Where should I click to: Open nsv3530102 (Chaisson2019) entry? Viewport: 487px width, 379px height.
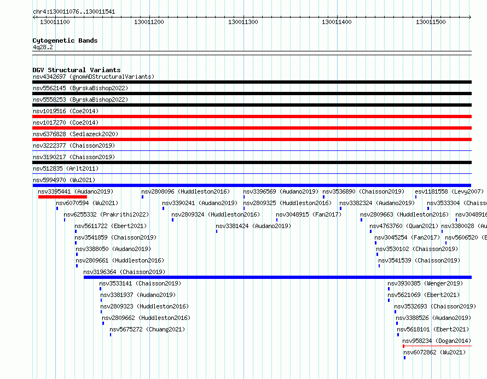[x=417, y=249]
